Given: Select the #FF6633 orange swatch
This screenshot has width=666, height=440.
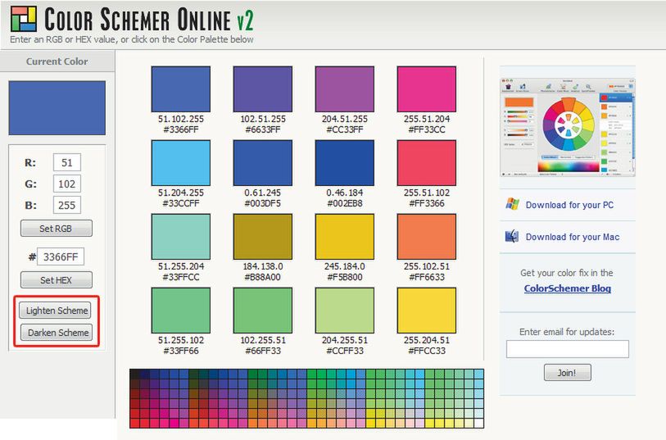Looking at the screenshot, I should [x=427, y=237].
